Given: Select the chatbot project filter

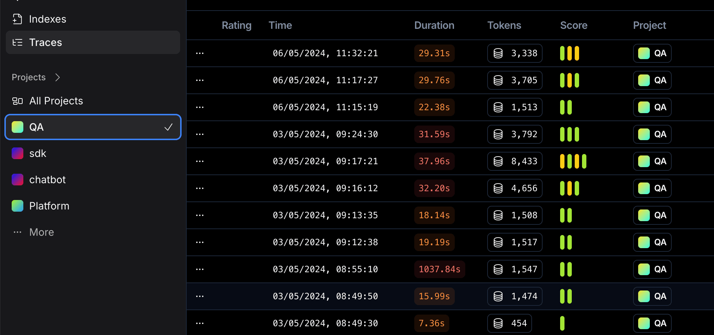Looking at the screenshot, I should pyautogui.click(x=47, y=180).
